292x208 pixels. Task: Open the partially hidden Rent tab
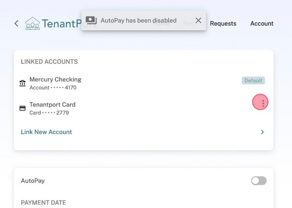click(x=189, y=24)
